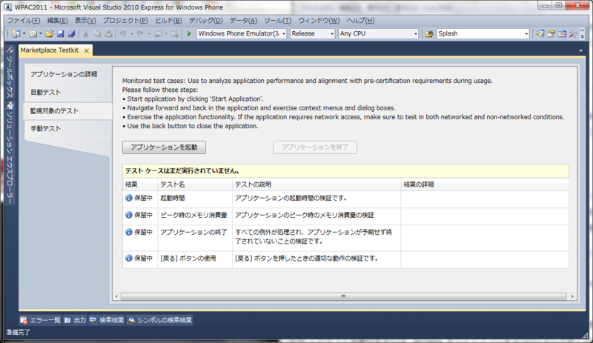Open the Splash find combo box

pos(483,33)
